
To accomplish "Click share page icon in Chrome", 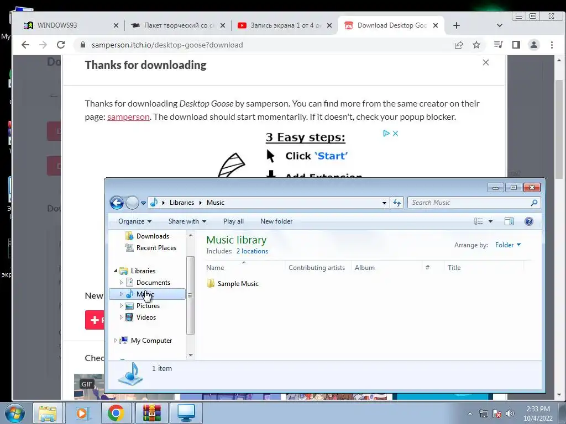I will click(459, 45).
